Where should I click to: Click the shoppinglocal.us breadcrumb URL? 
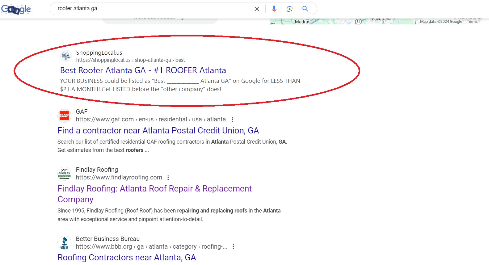pos(130,60)
